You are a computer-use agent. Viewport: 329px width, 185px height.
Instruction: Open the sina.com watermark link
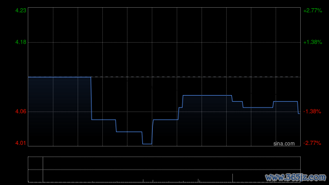[284, 144]
